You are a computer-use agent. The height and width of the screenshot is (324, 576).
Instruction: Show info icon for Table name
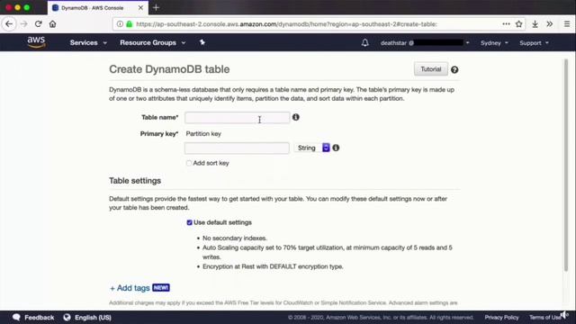click(296, 117)
